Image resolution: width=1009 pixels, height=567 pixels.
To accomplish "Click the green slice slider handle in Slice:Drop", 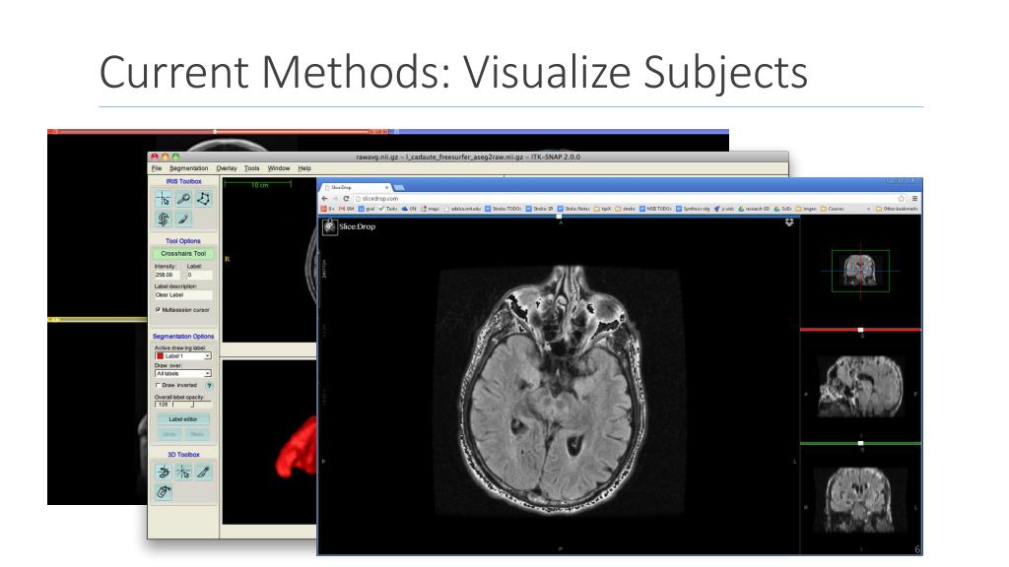I will pyautogui.click(x=860, y=443).
